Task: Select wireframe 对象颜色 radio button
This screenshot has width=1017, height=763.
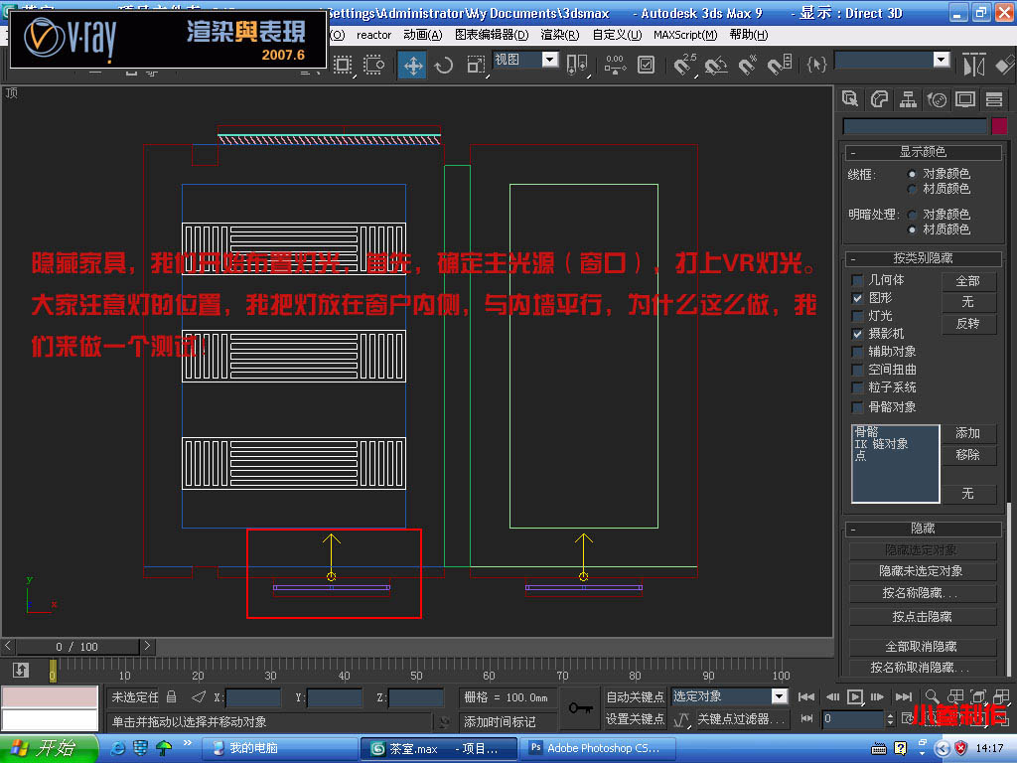Action: point(912,174)
